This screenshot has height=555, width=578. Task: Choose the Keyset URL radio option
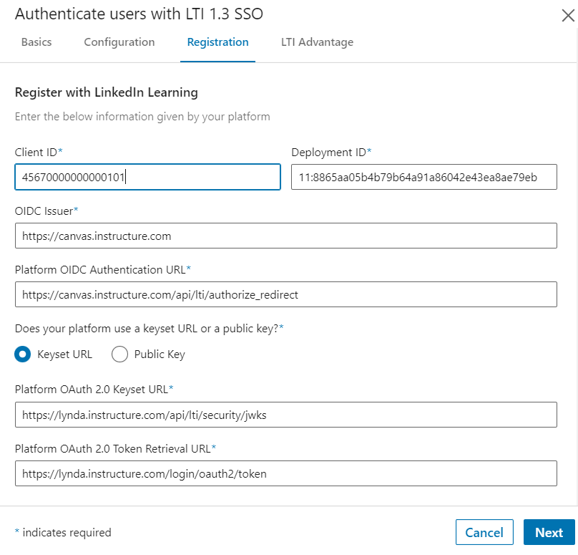click(22, 354)
